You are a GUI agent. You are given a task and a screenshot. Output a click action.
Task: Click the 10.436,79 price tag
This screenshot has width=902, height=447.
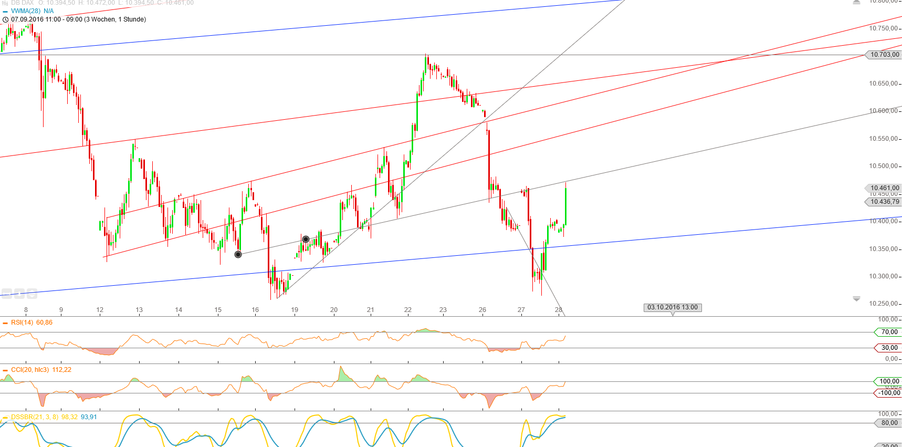(884, 202)
